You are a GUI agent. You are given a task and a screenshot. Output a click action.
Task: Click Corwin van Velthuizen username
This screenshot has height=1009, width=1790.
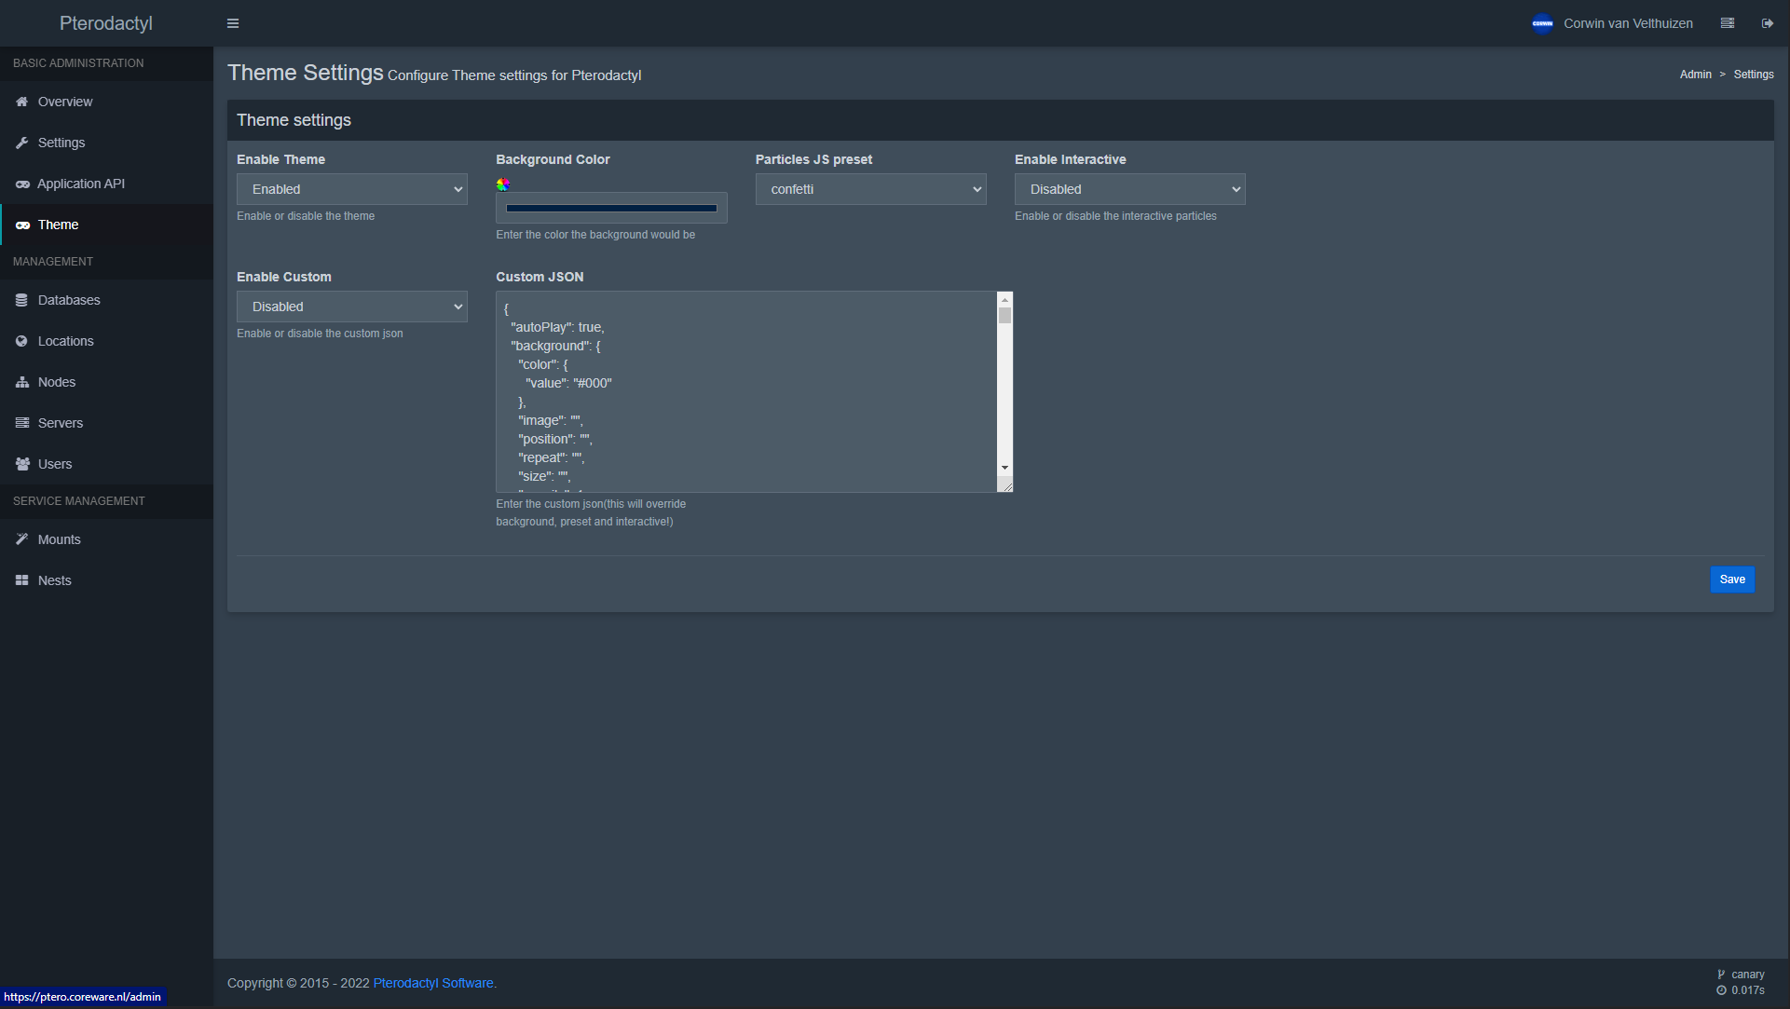pyautogui.click(x=1628, y=23)
